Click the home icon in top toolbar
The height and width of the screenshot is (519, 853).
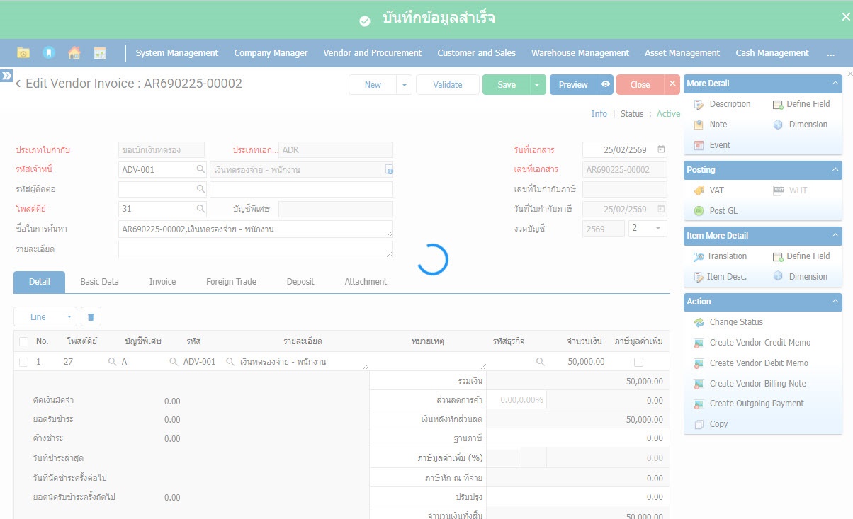(x=74, y=53)
